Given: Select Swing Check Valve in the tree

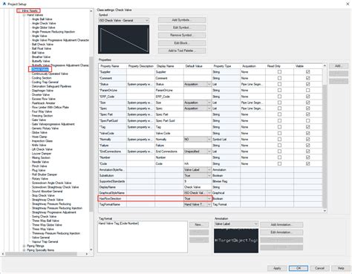Looking at the screenshot, I should [44, 217].
